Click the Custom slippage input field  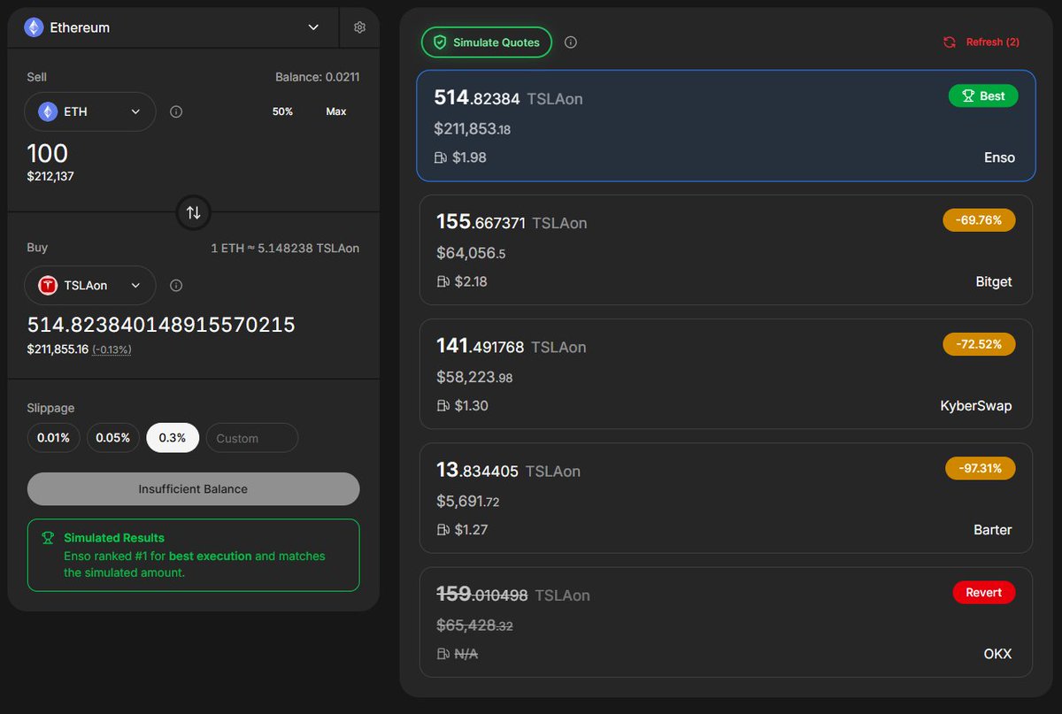[x=252, y=438]
